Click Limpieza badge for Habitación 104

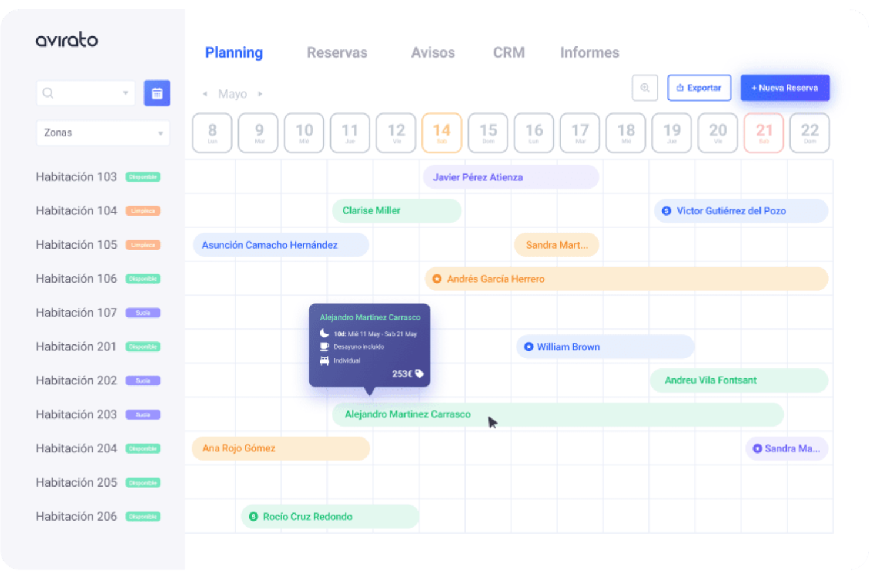143,211
